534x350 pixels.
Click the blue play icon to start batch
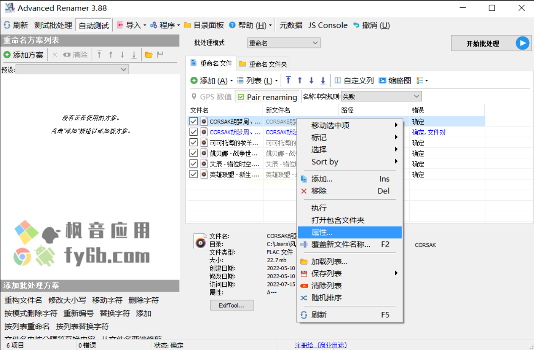pyautogui.click(x=523, y=43)
